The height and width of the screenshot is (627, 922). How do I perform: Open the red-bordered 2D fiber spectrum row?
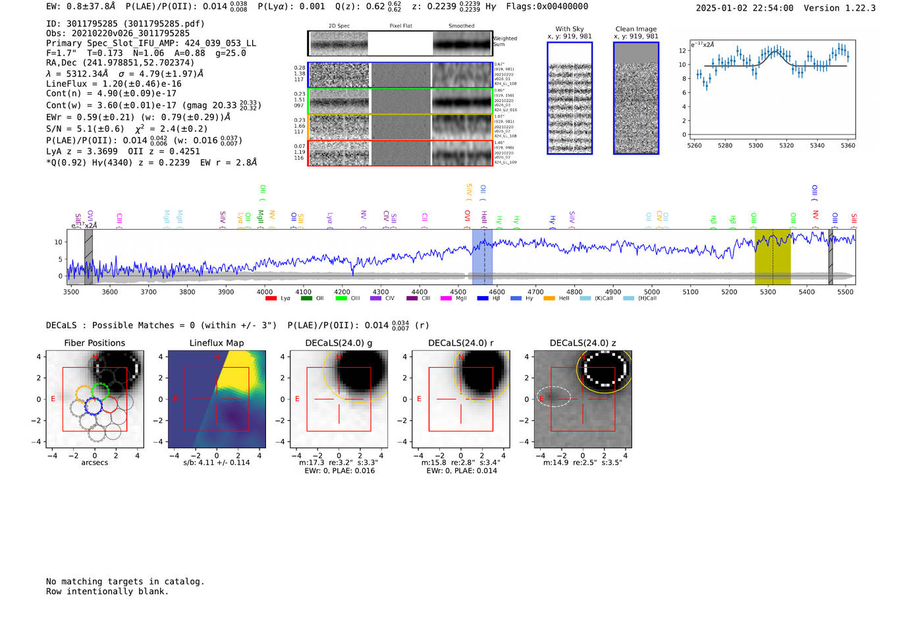pyautogui.click(x=400, y=153)
